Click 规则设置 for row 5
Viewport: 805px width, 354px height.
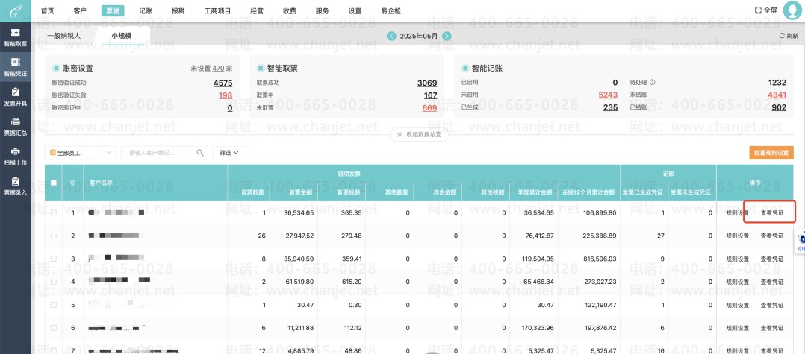[x=738, y=305]
